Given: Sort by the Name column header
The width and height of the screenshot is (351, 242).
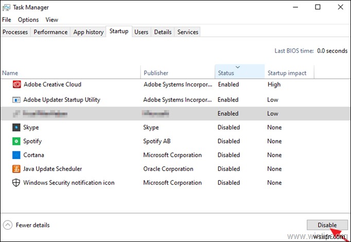Looking at the screenshot, I should click(71, 73).
